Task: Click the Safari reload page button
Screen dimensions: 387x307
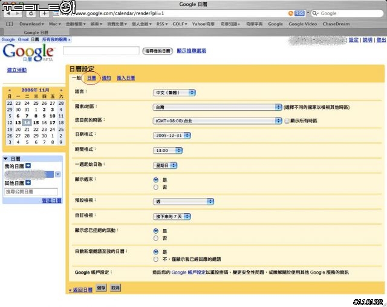Action: pos(31,13)
